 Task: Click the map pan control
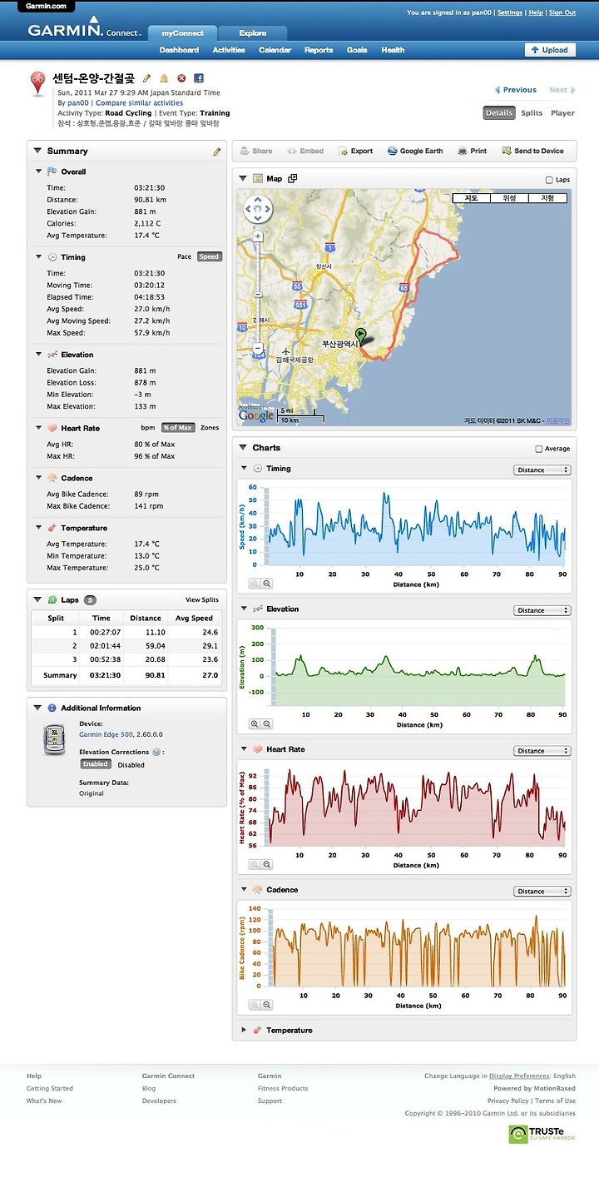click(x=258, y=208)
